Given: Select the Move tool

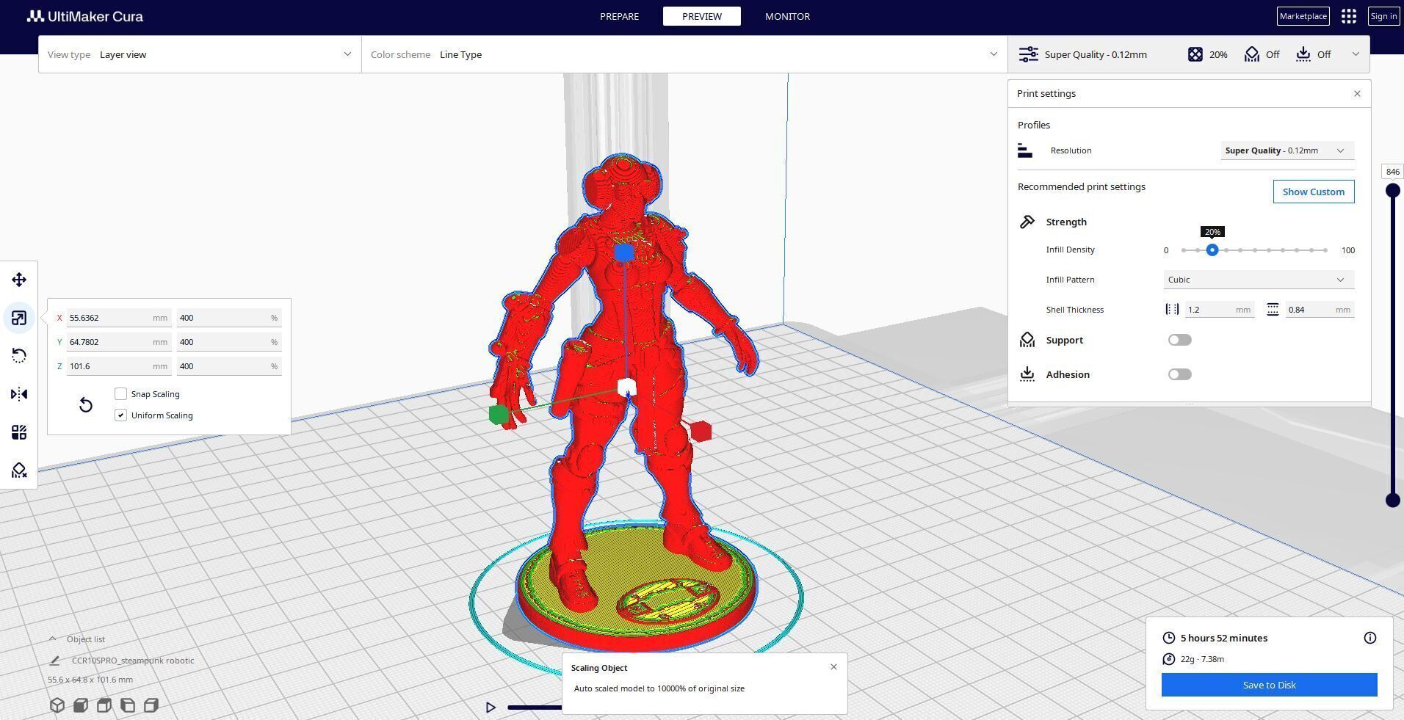Looking at the screenshot, I should pyautogui.click(x=19, y=280).
